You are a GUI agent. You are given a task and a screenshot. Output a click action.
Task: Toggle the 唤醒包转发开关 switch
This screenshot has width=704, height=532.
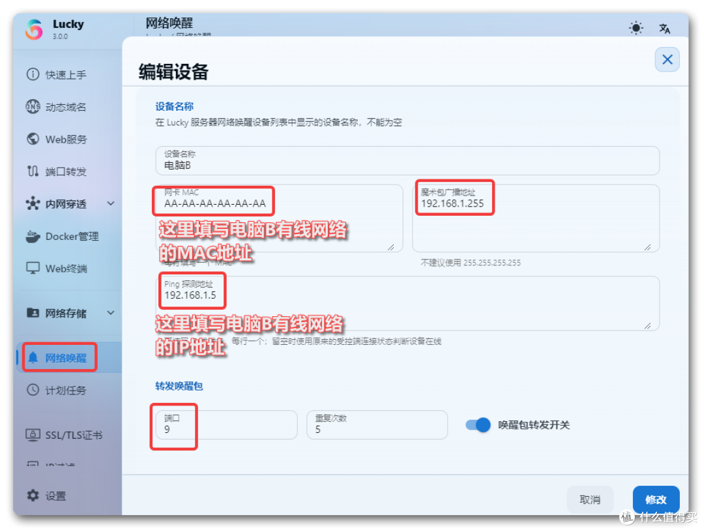478,424
